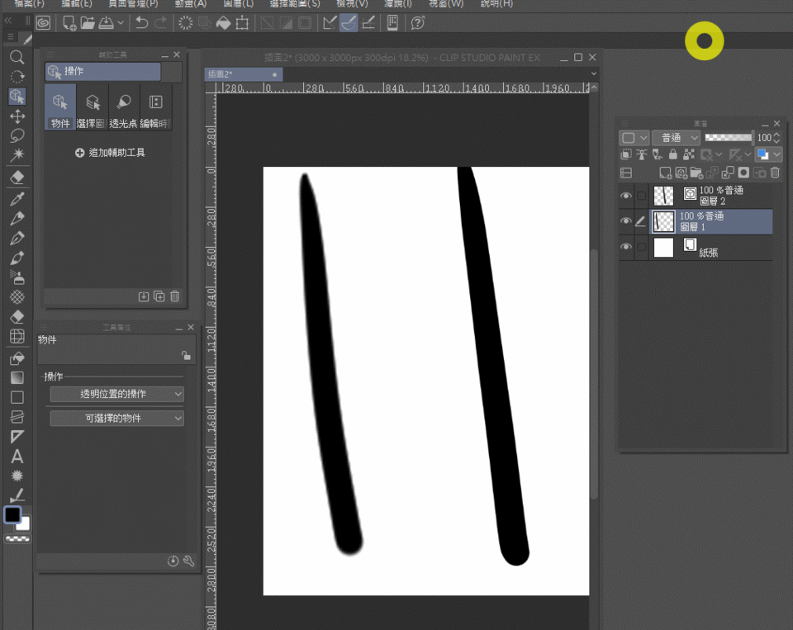Delete layer with trash can icon
The width and height of the screenshot is (793, 630).
point(775,173)
